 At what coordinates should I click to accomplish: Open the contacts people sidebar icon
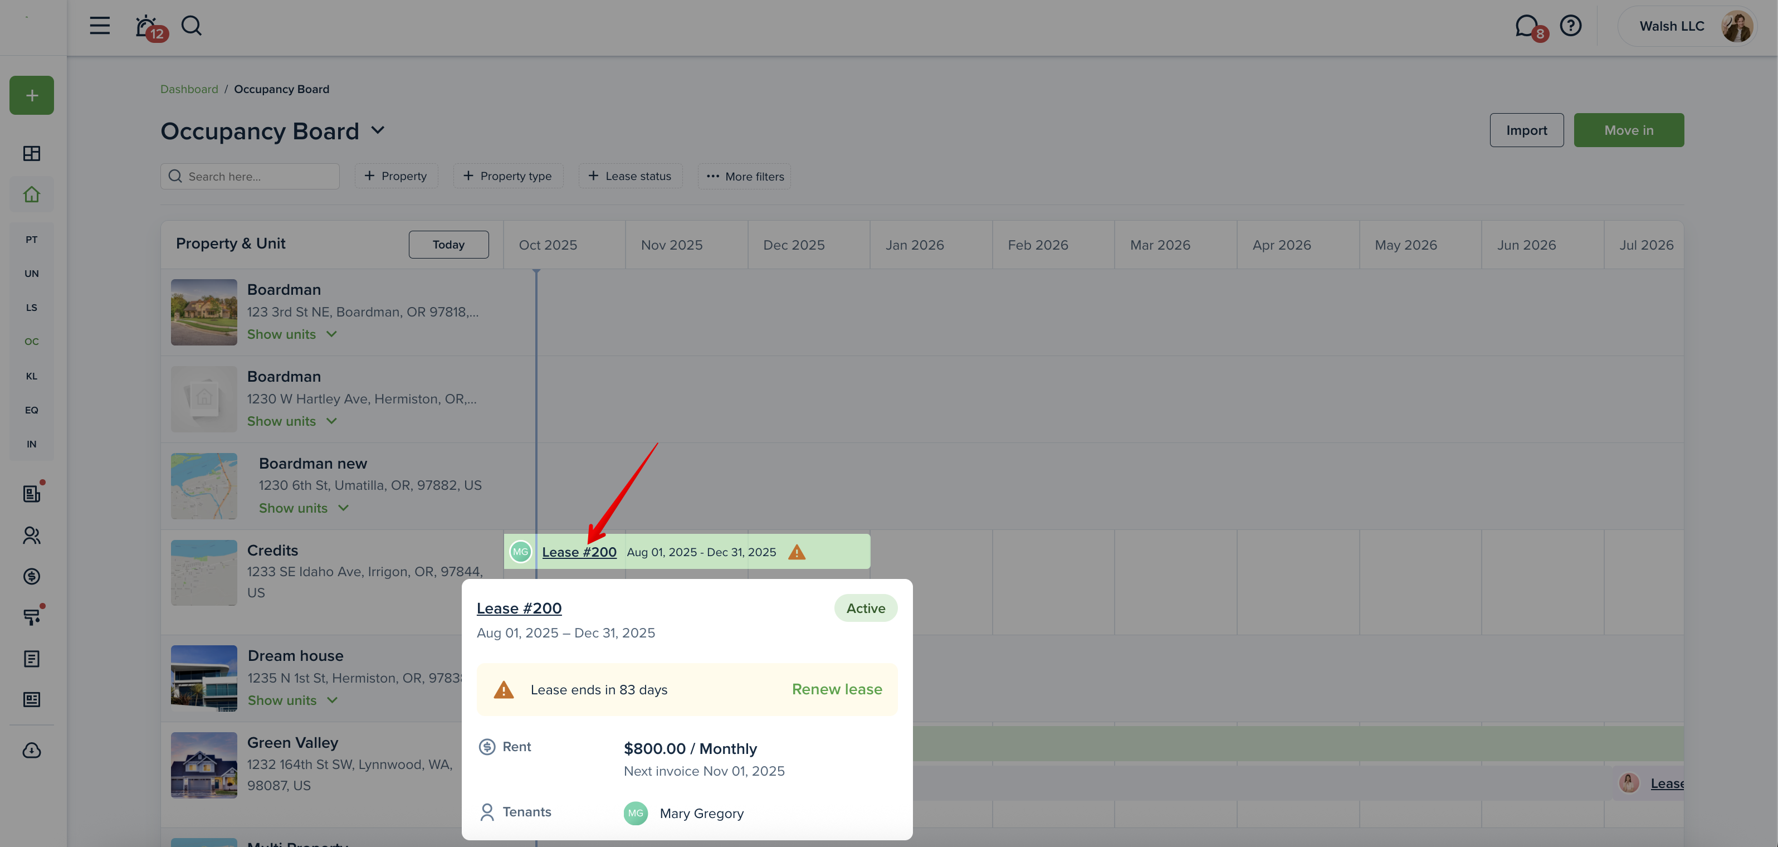32,535
